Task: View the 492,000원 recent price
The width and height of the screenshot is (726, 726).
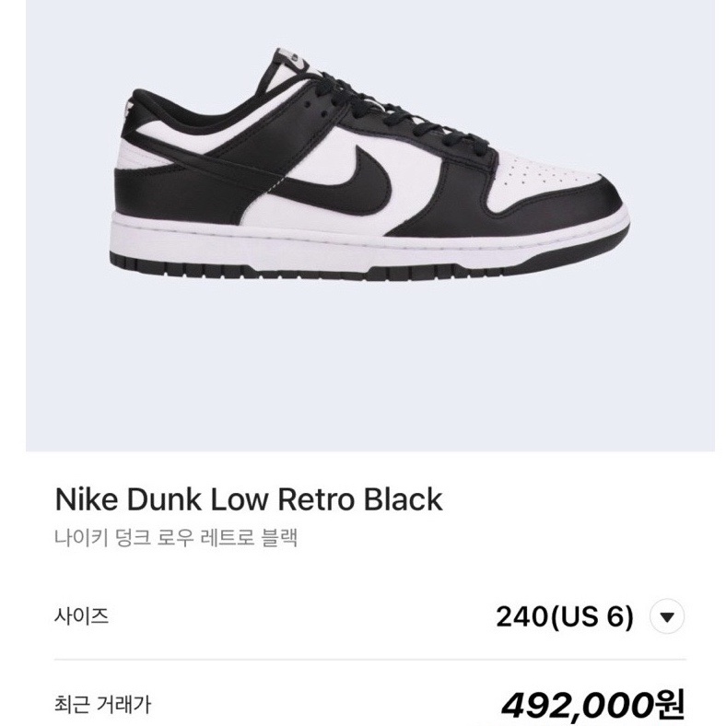Action: point(592,706)
